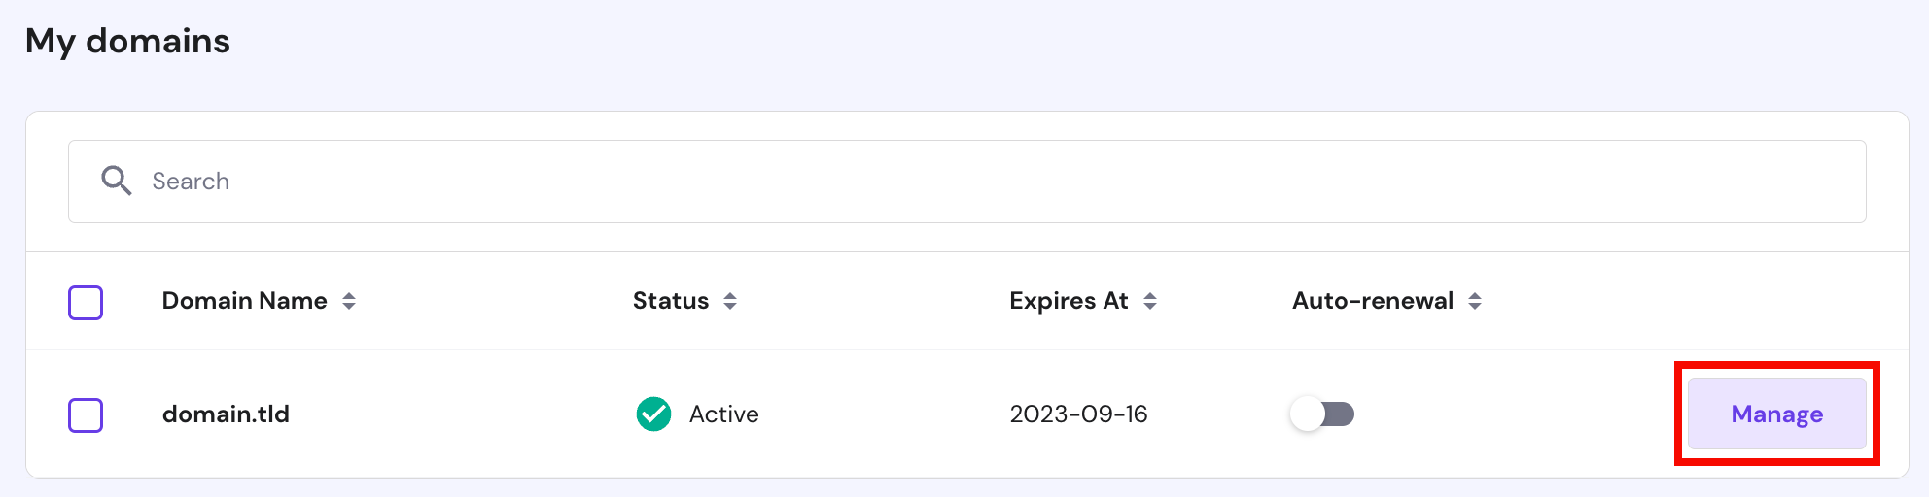Sort by the Status column label
1929x497 pixels.
pyautogui.click(x=670, y=301)
